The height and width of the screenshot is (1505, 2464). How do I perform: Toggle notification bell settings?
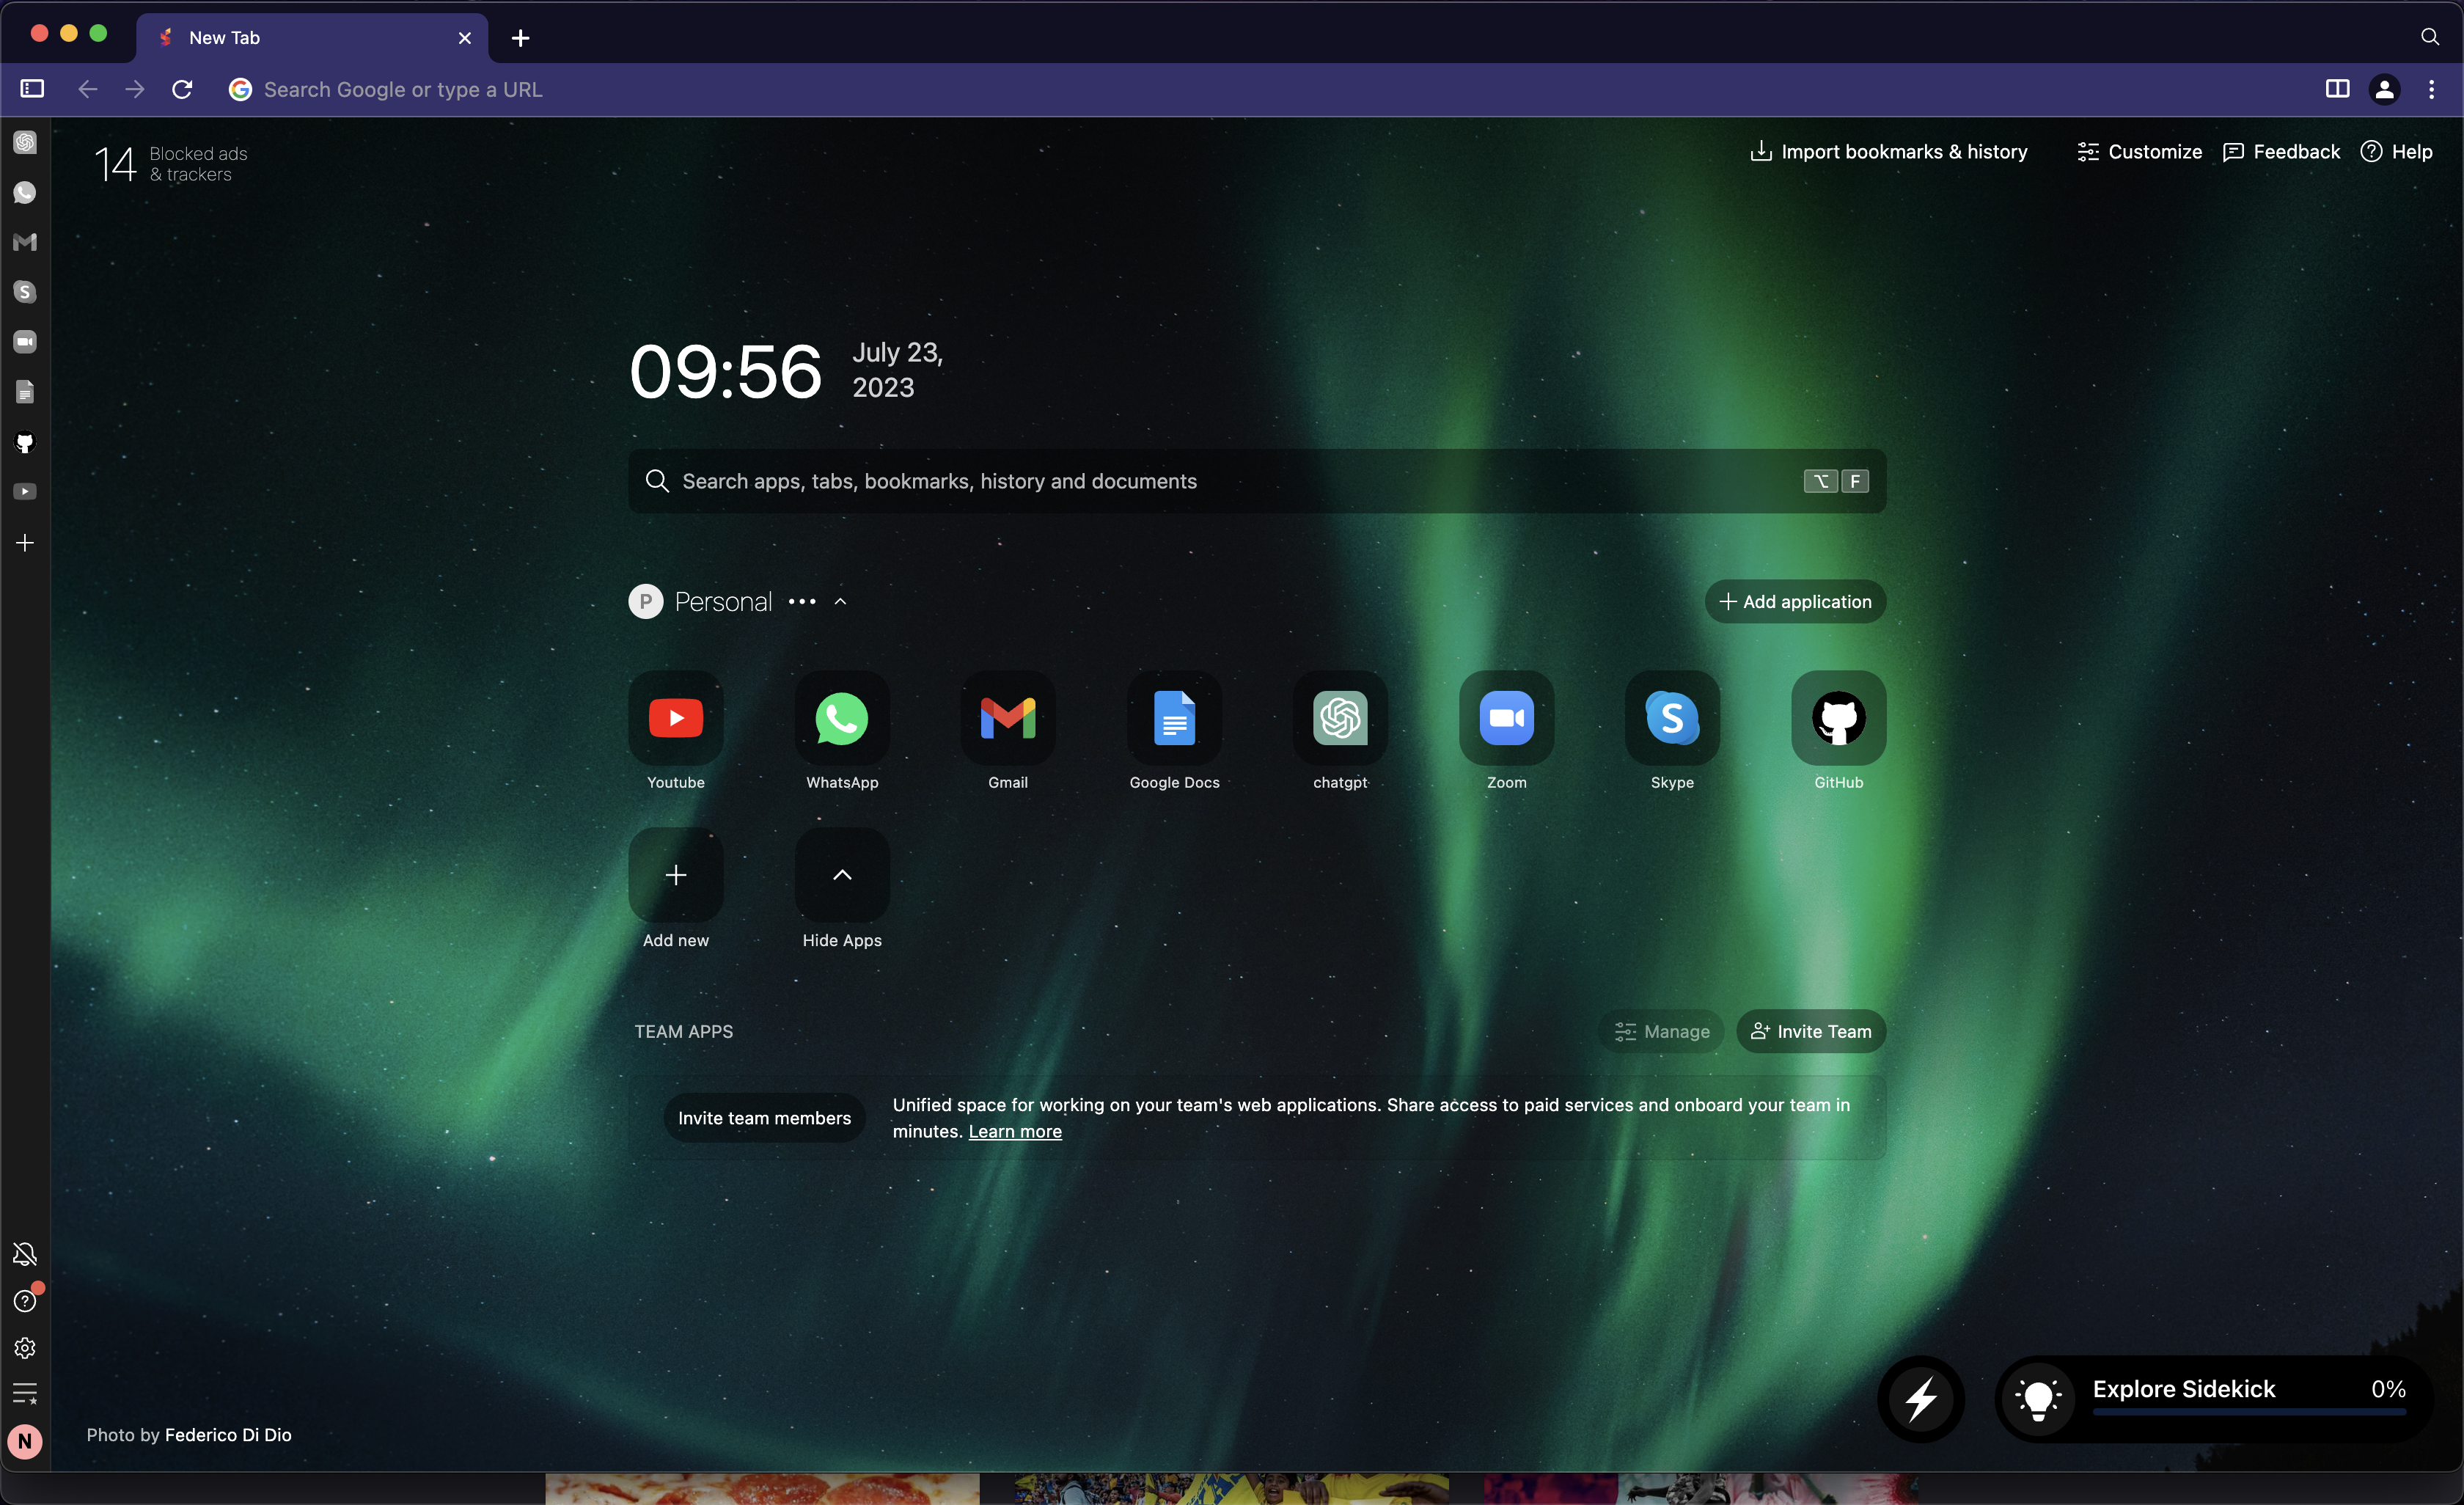[x=25, y=1255]
